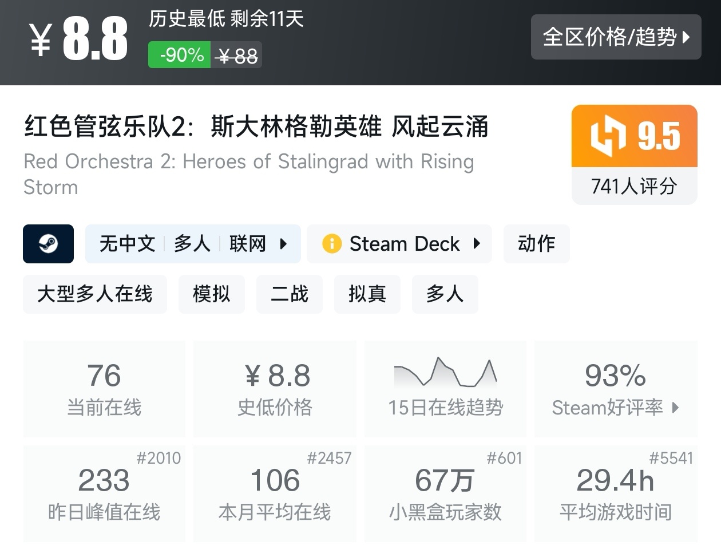This screenshot has height=545, width=721.
Task: Click the Steam platform logo icon
Action: [x=48, y=244]
